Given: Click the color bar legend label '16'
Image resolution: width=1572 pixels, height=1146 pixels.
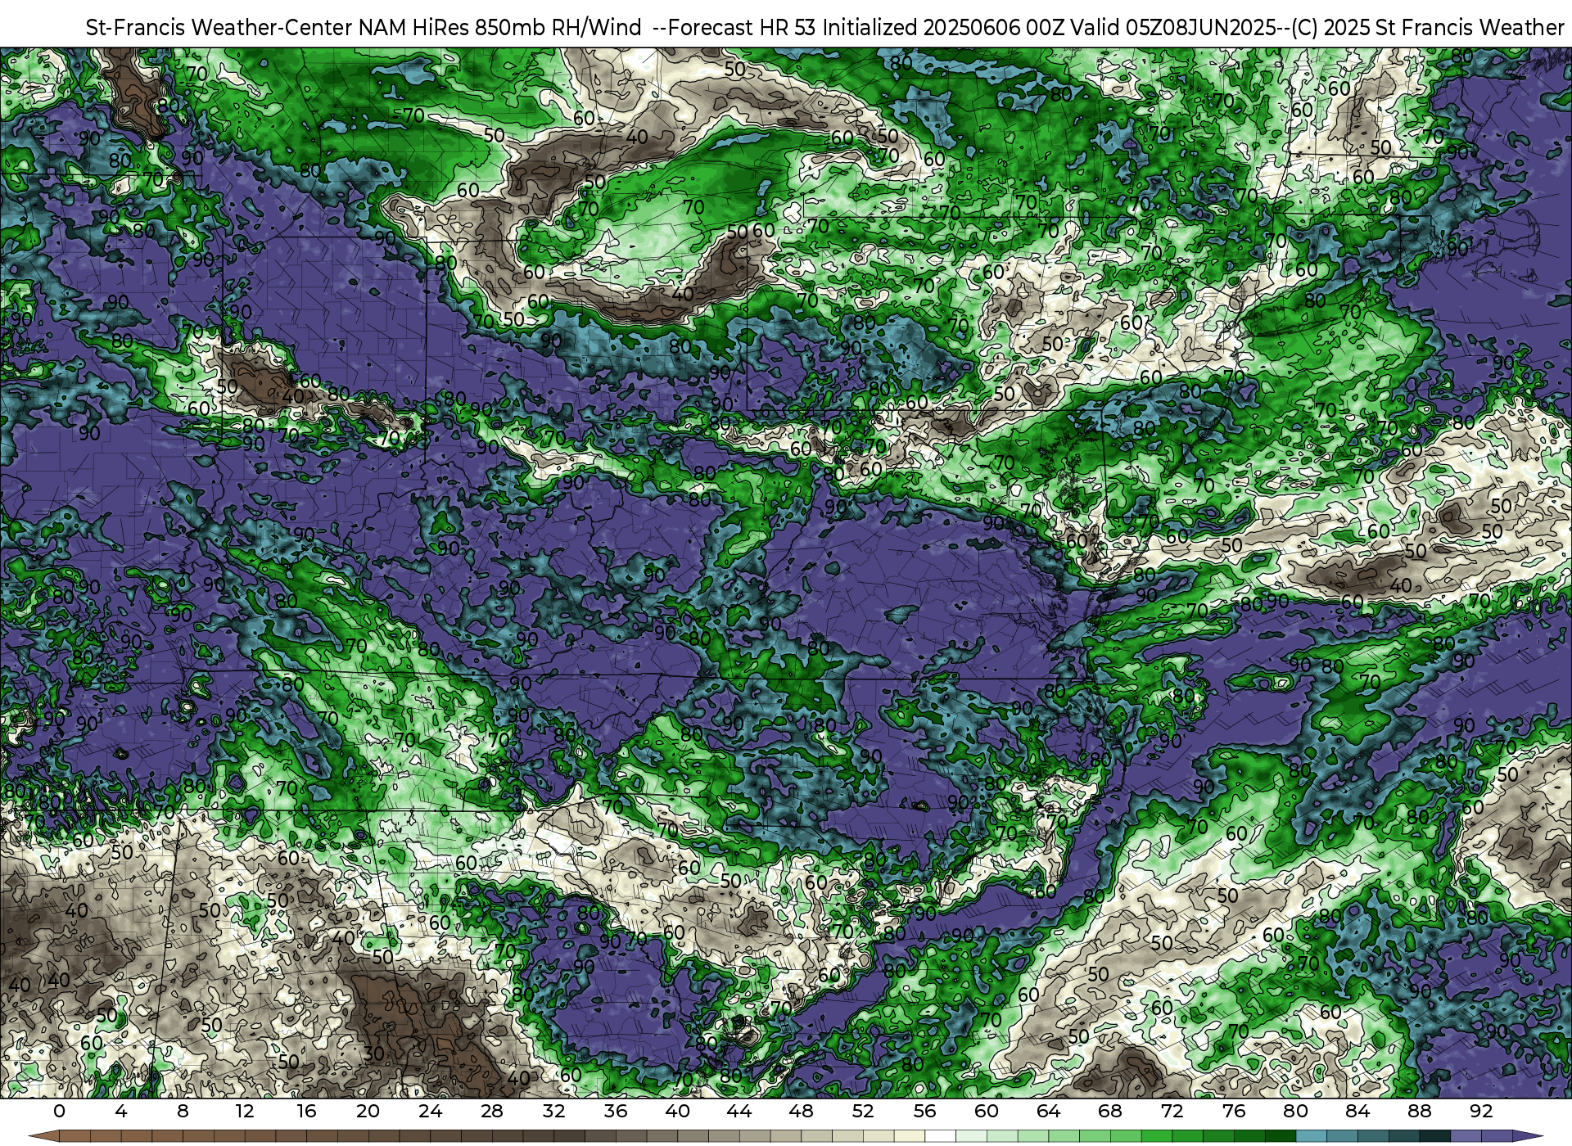Looking at the screenshot, I should [306, 1111].
